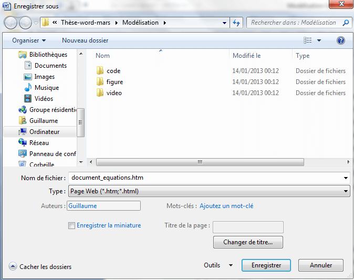Click the Changer de titre button
354x280 pixels.
(248, 242)
